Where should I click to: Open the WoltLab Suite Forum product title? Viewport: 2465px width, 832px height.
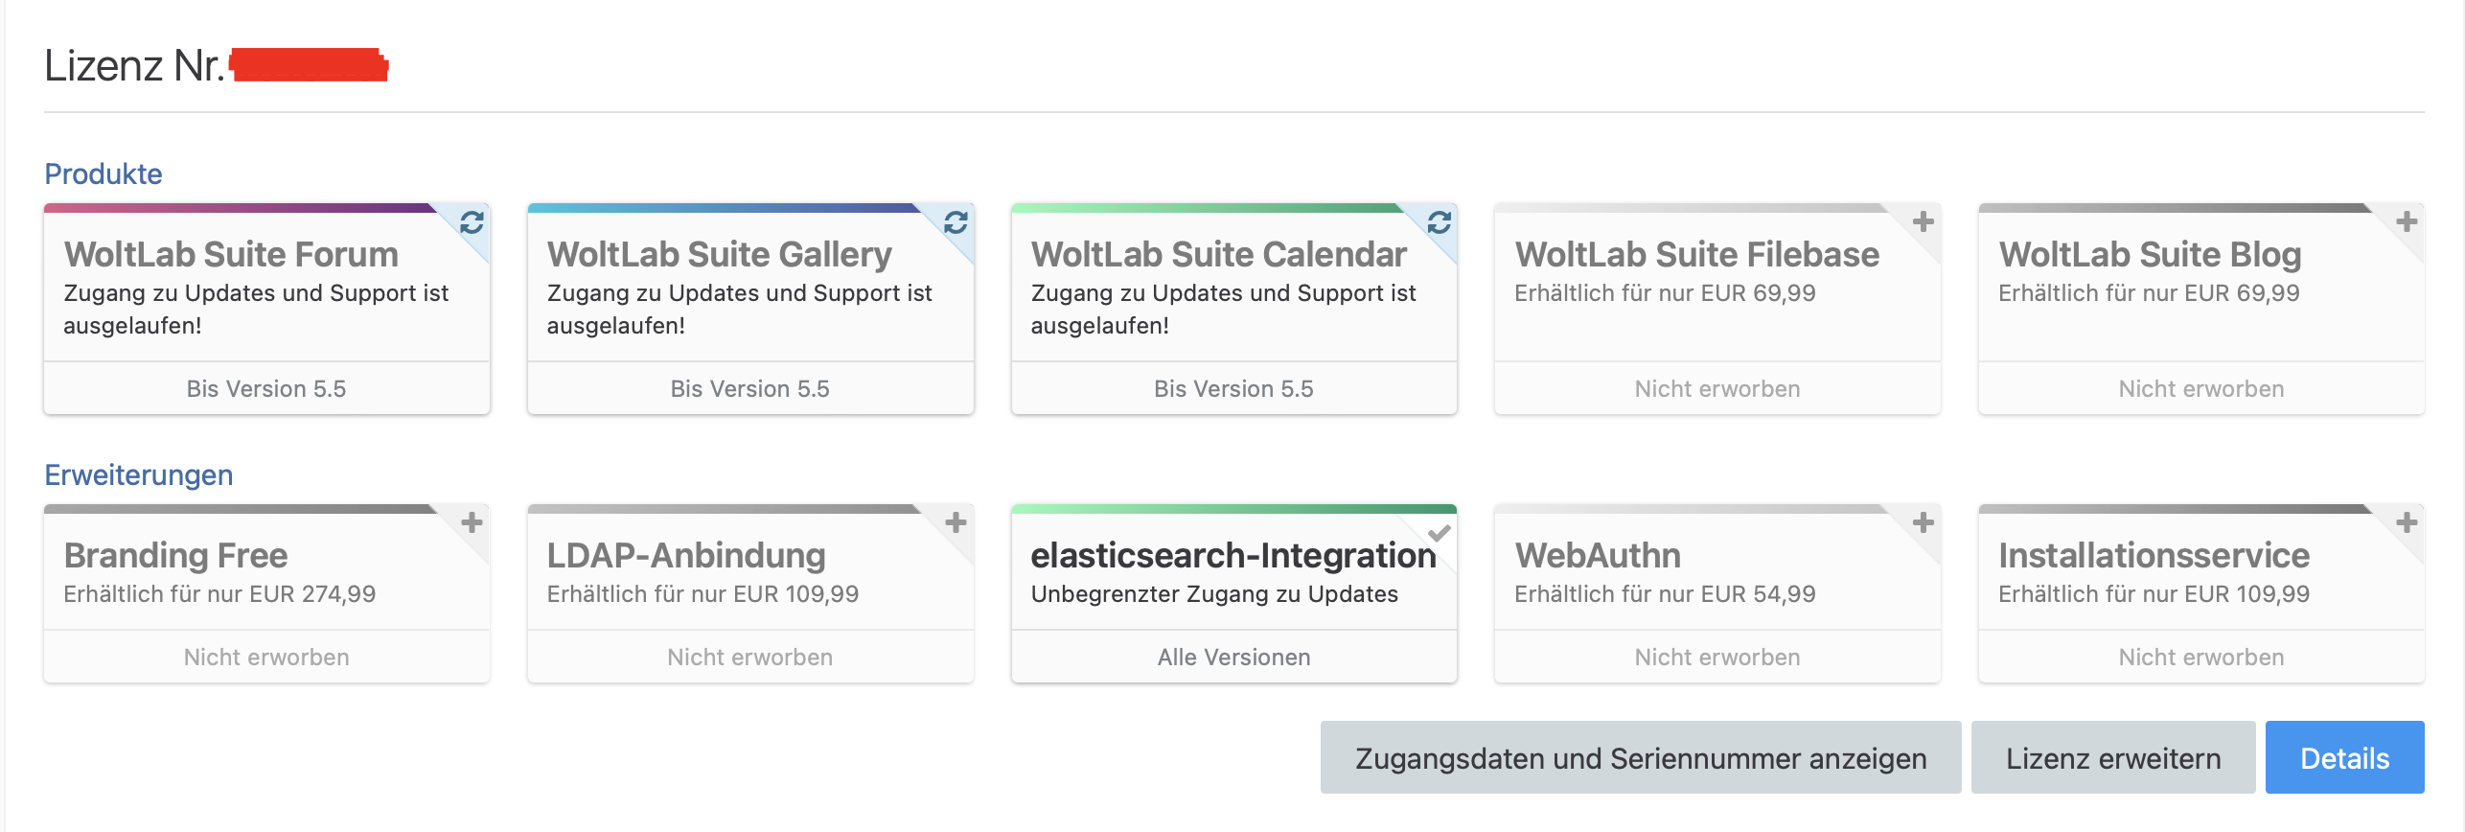tap(231, 255)
